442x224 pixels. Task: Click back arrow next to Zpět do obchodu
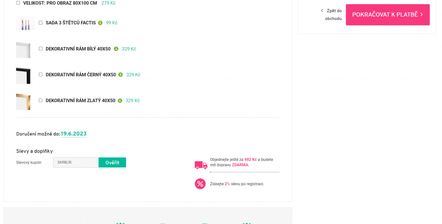(322, 11)
